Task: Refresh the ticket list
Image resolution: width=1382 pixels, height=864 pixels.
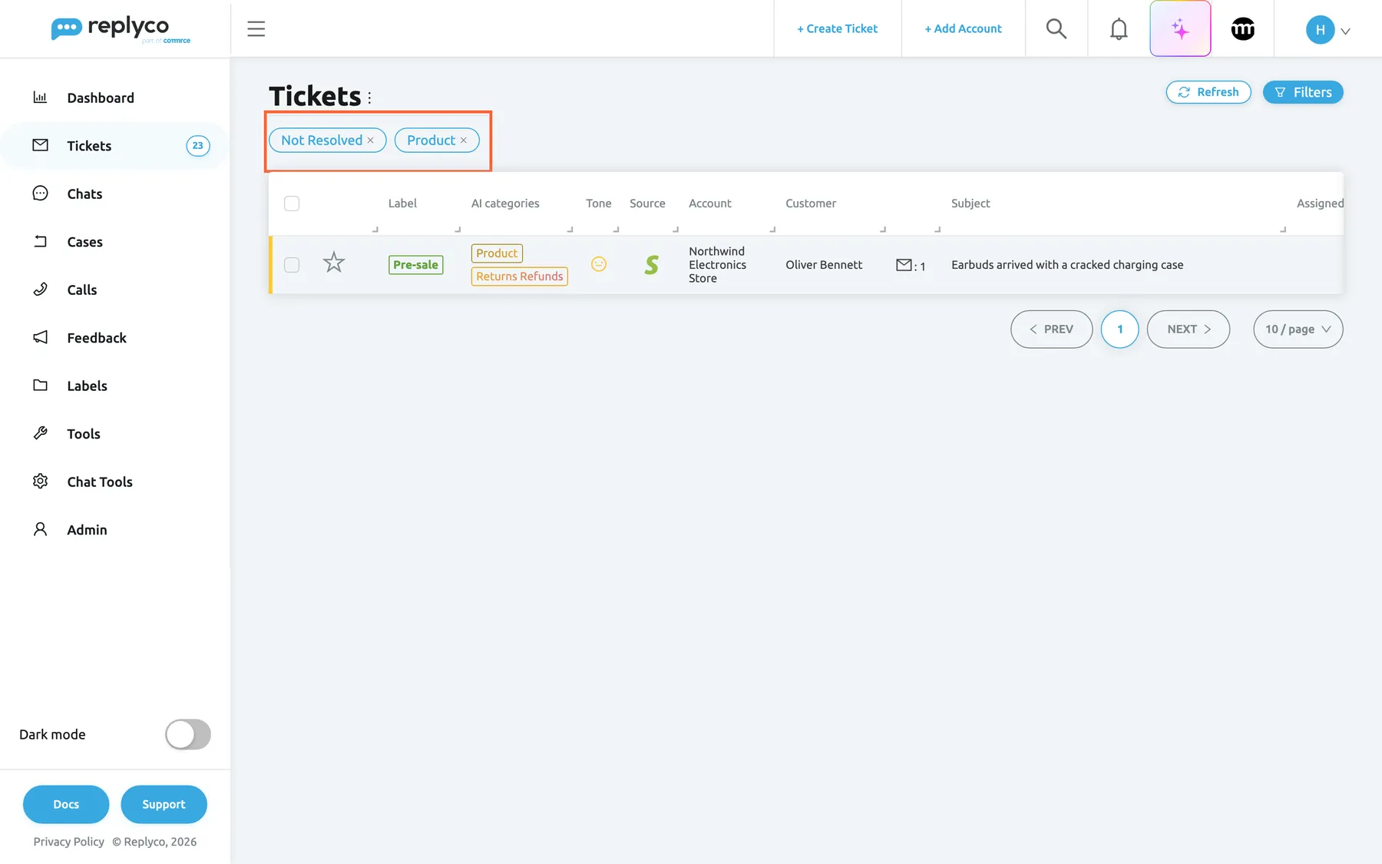Action: pos(1208,92)
